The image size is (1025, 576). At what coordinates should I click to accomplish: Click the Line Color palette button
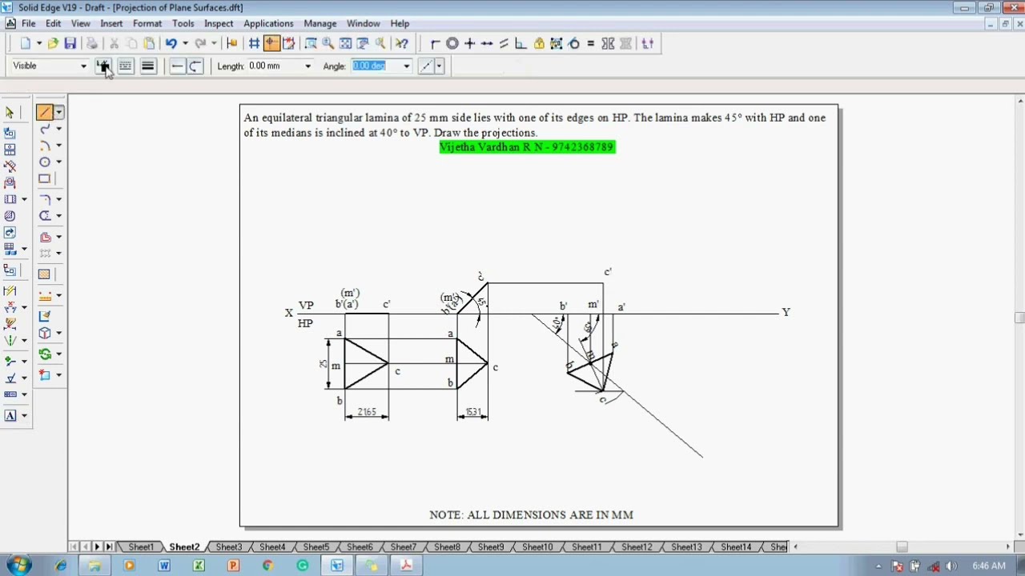[103, 66]
